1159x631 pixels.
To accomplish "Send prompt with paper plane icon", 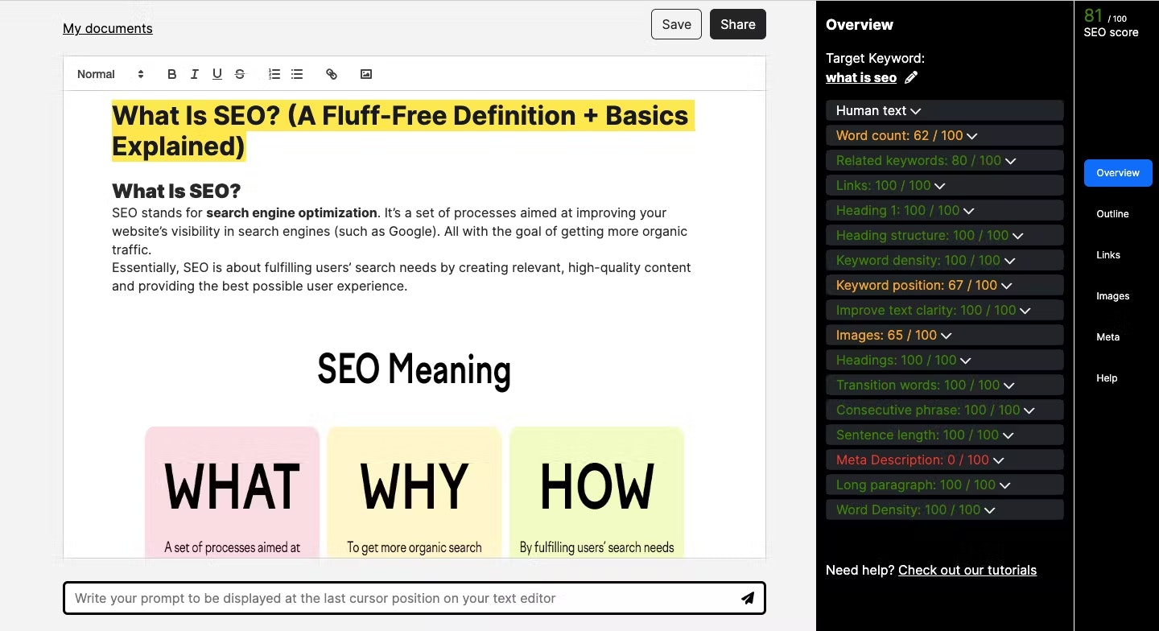I will tap(748, 598).
